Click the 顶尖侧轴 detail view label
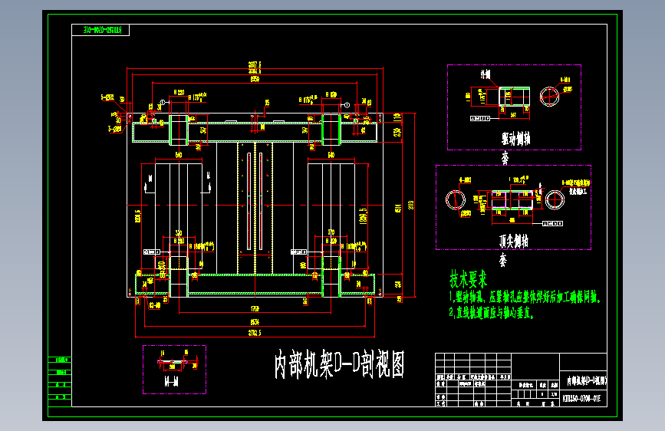Viewport: 665px width, 431px height. [x=514, y=241]
